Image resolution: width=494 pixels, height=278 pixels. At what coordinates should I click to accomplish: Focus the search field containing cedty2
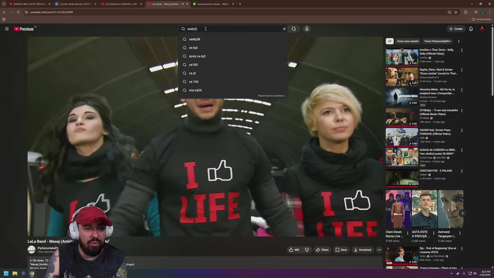click(233, 29)
